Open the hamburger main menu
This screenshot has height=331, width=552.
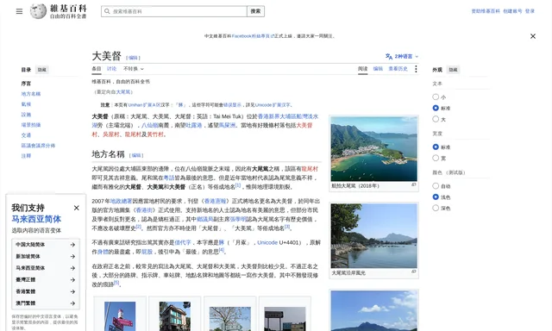click(x=19, y=11)
